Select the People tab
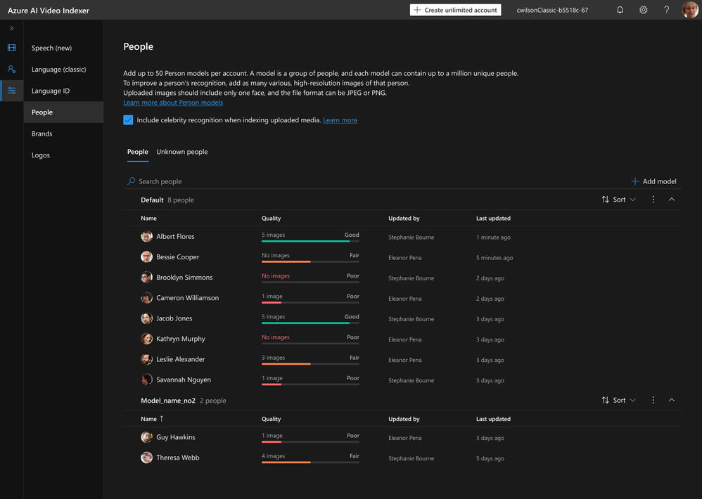702x499 pixels. tap(137, 152)
